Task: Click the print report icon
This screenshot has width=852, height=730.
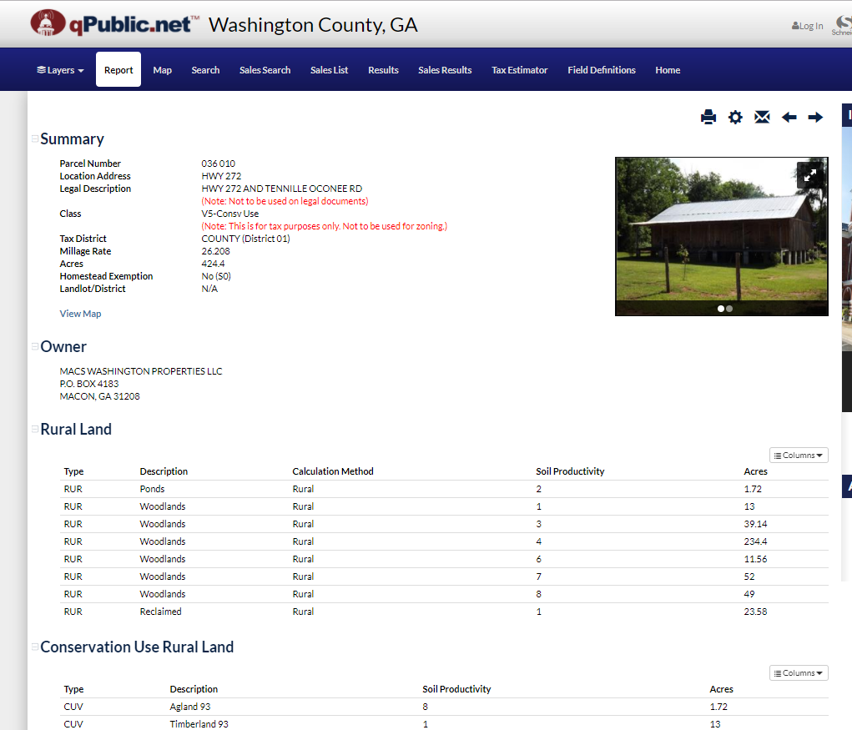Action: (708, 117)
